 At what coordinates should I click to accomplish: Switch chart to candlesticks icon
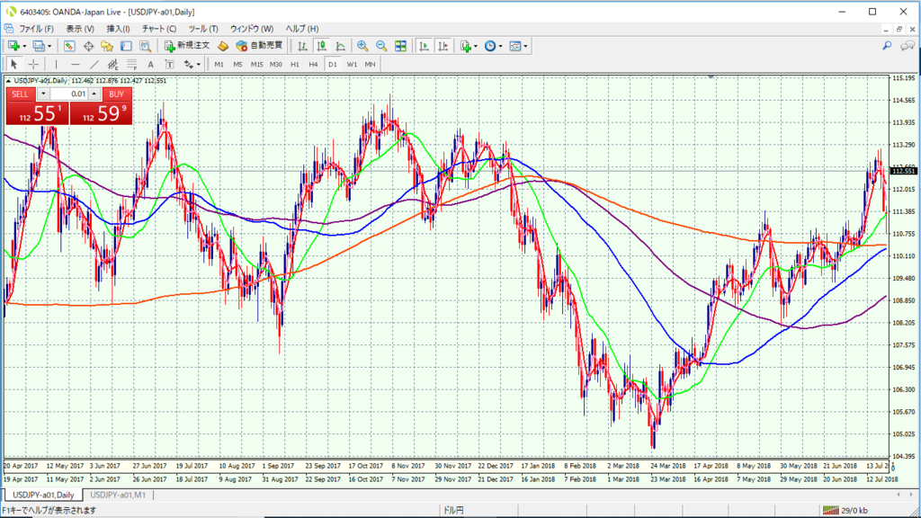click(x=321, y=46)
